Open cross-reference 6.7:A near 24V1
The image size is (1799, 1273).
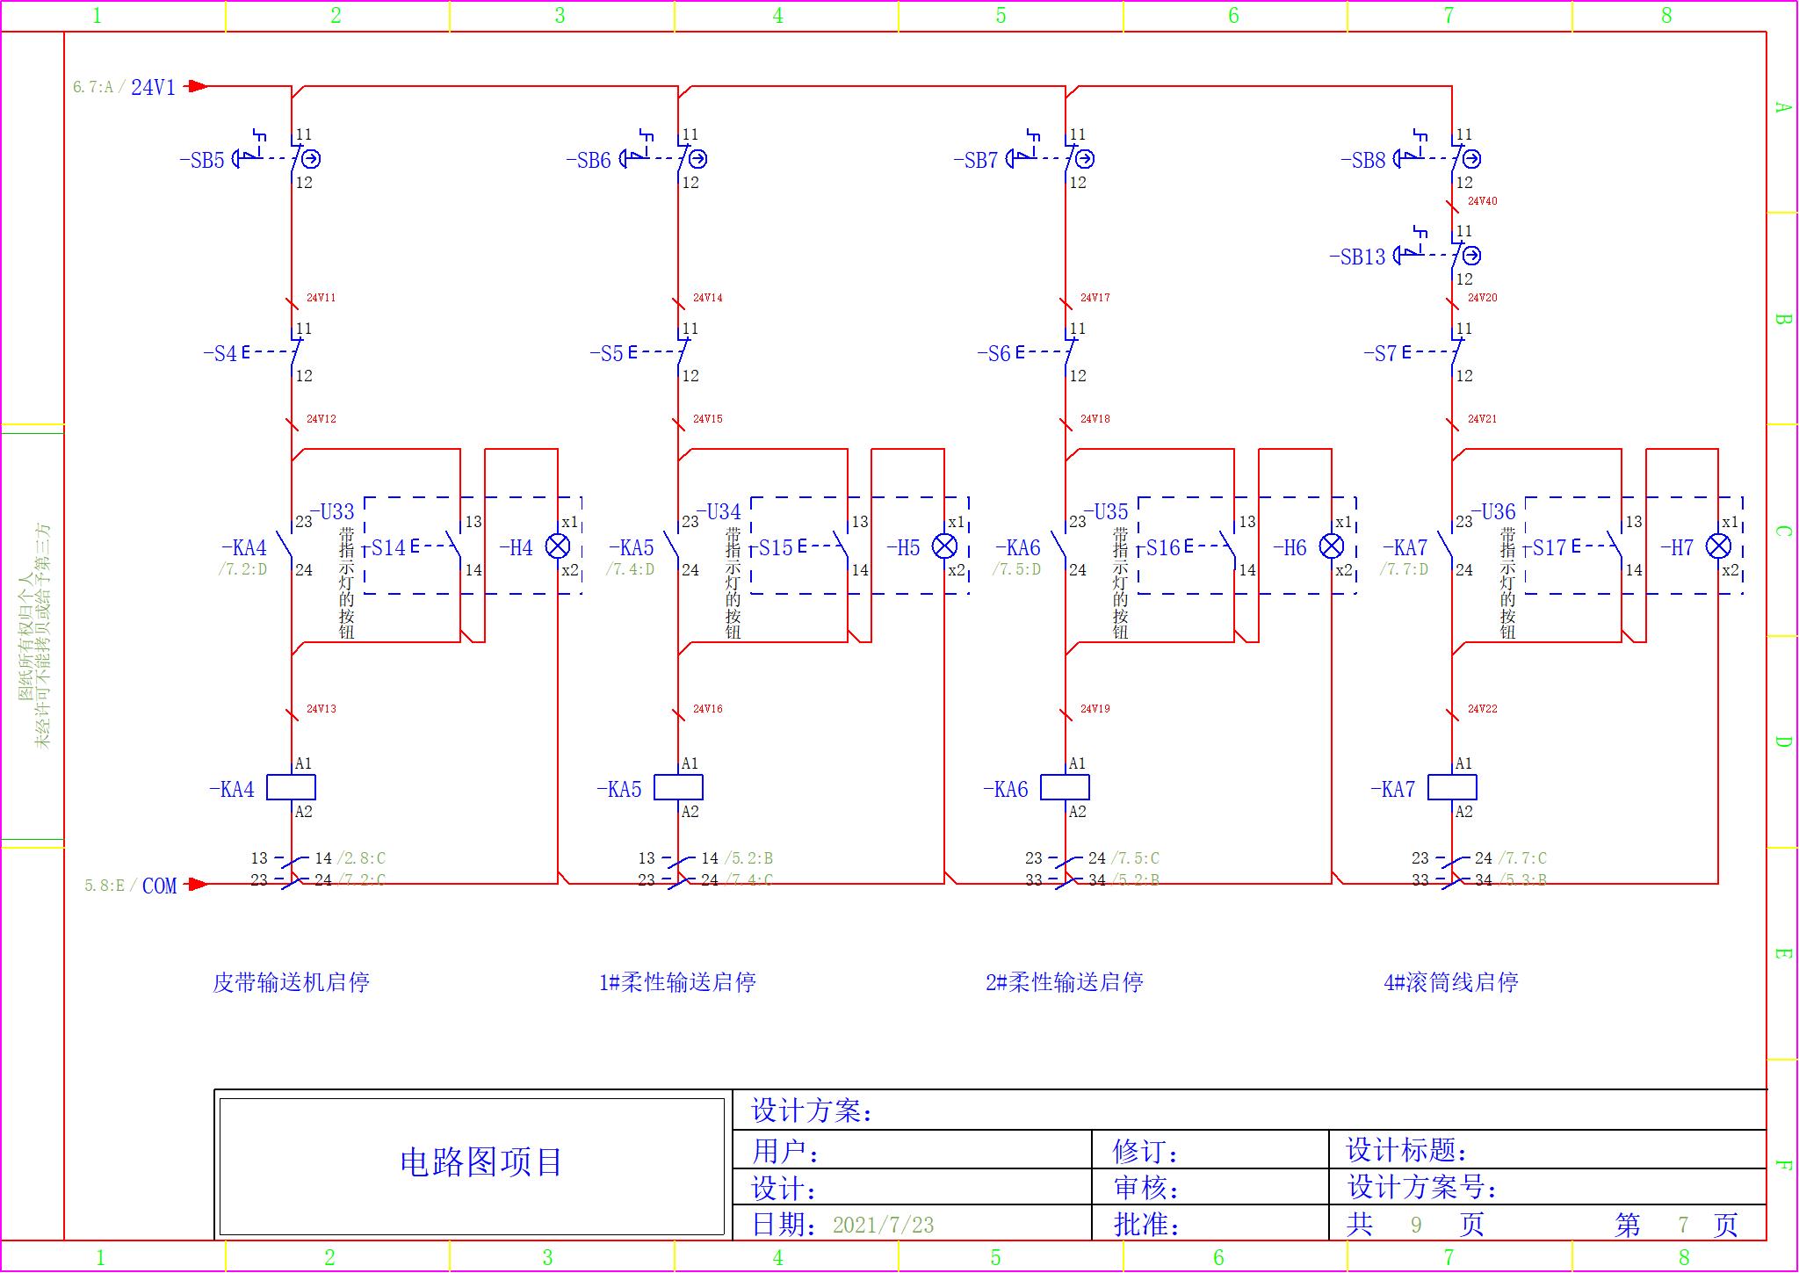tap(96, 87)
